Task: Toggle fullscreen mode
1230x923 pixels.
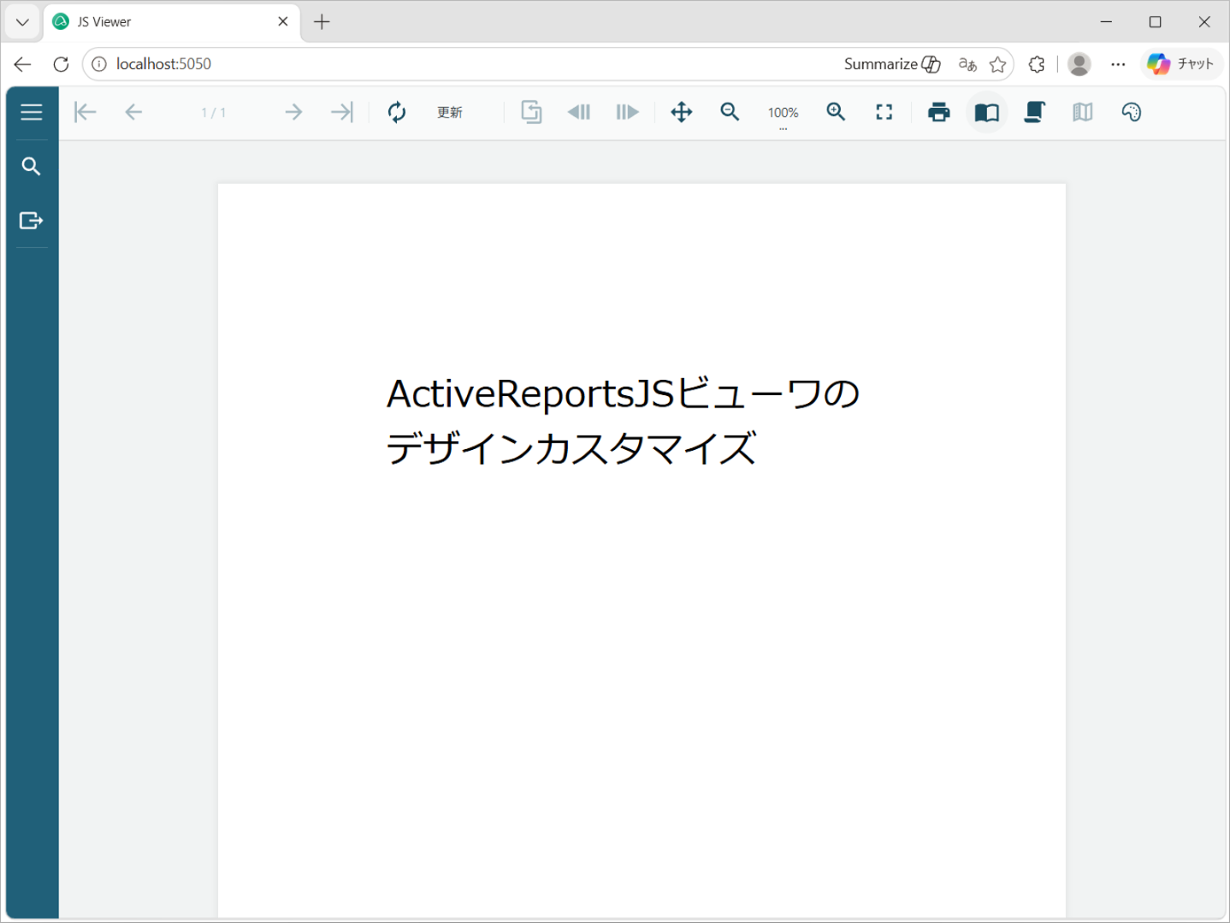Action: point(884,112)
